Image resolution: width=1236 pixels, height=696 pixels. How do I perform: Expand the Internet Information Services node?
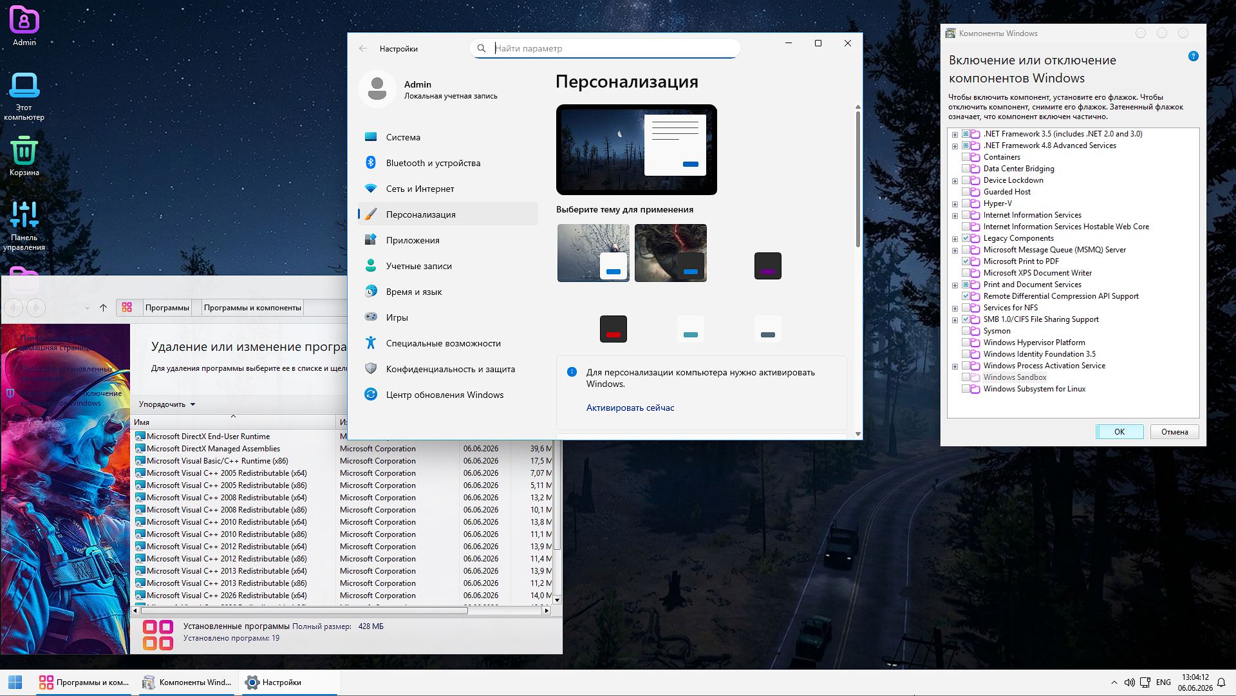pos(955,216)
